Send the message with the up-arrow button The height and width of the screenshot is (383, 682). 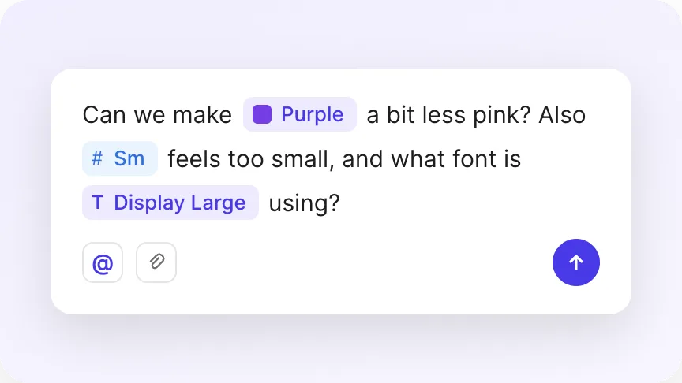point(576,262)
